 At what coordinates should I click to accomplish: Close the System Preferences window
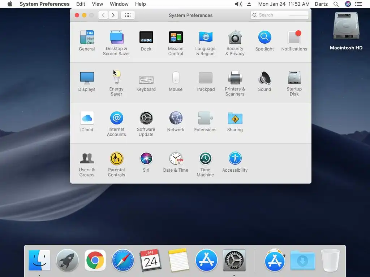pos(77,15)
